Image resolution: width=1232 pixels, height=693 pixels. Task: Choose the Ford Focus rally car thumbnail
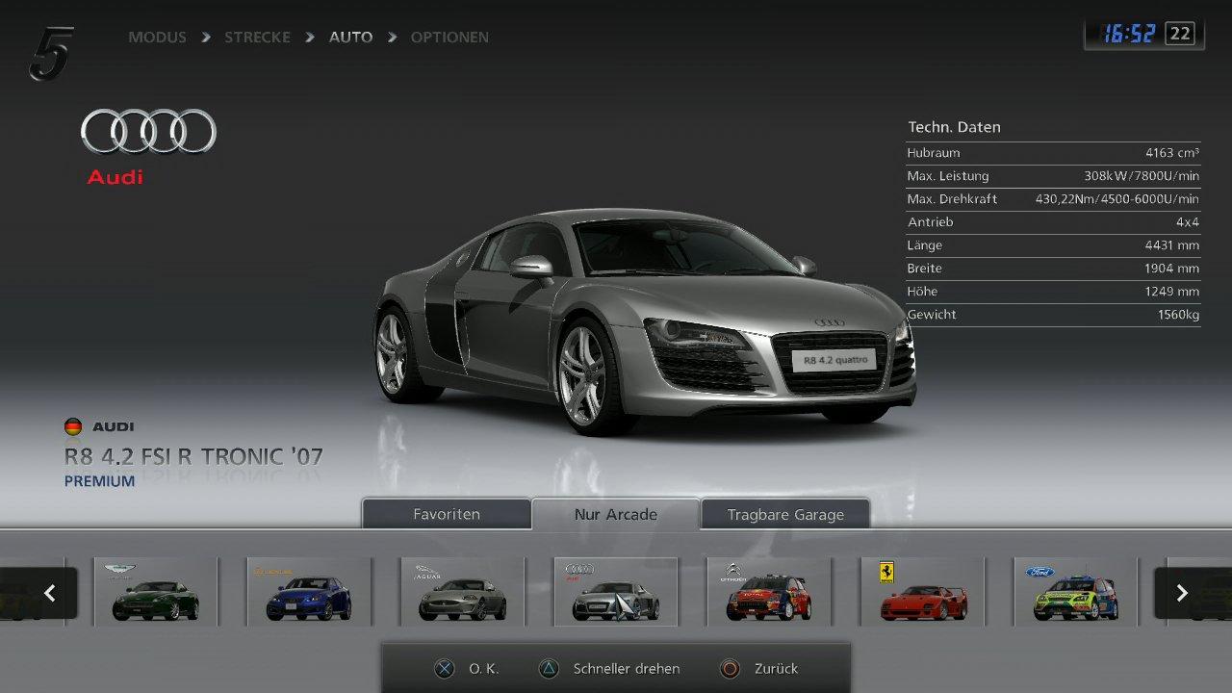(1076, 592)
